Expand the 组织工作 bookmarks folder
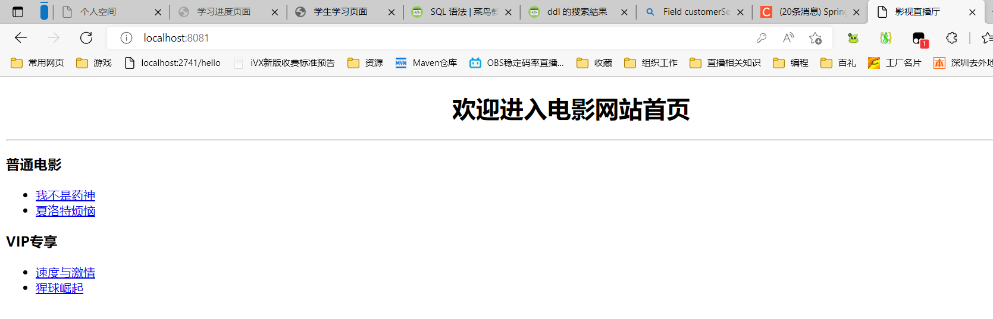 [x=651, y=63]
